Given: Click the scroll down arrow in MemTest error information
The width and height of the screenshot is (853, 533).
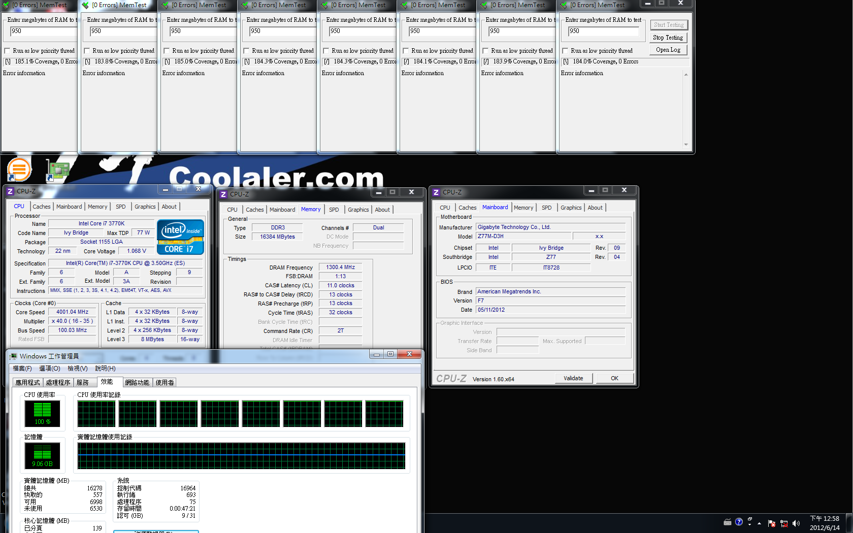Looking at the screenshot, I should click(x=686, y=145).
